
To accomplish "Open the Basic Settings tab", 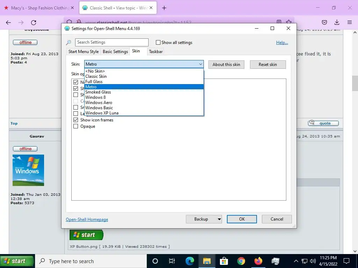I will (115, 52).
